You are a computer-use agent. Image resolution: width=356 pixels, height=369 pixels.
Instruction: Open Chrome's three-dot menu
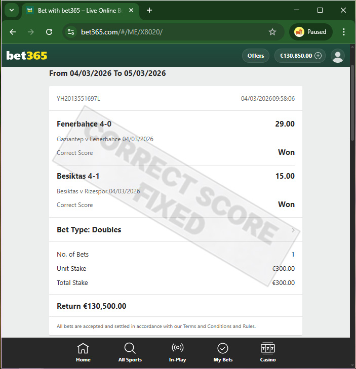344,32
